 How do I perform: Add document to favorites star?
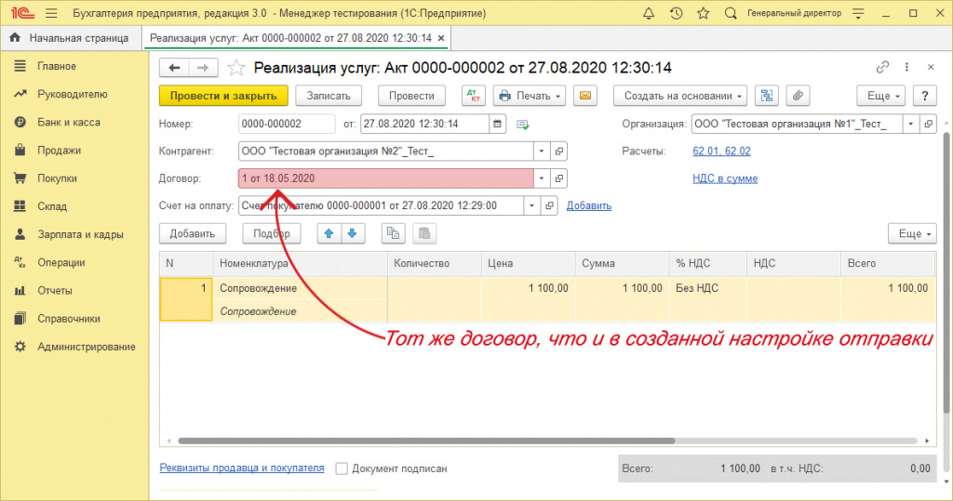tap(235, 68)
